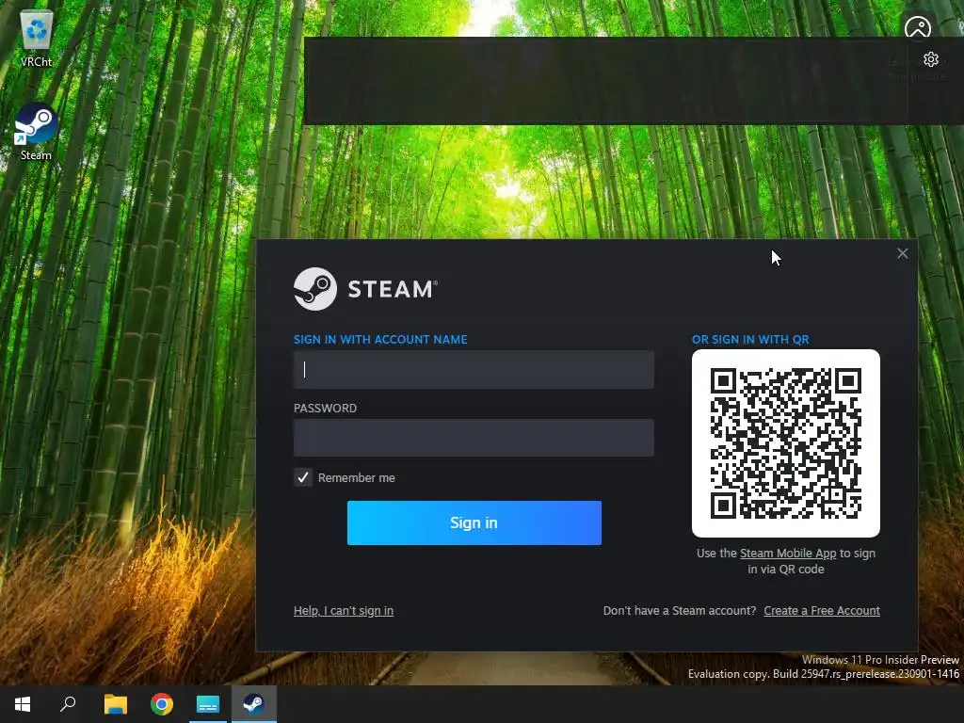The height and width of the screenshot is (723, 964).
Task: Select the Steam desktop shortcut icon
Action: pos(36,132)
